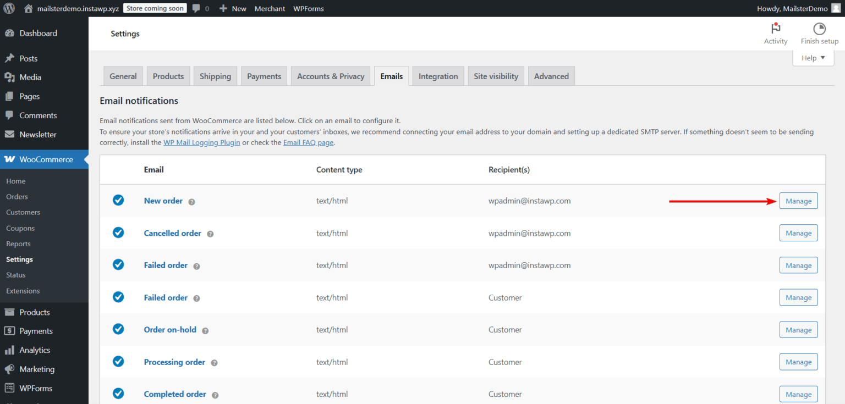Open Finish setup via the clock icon
845x404 pixels.
[x=819, y=27]
